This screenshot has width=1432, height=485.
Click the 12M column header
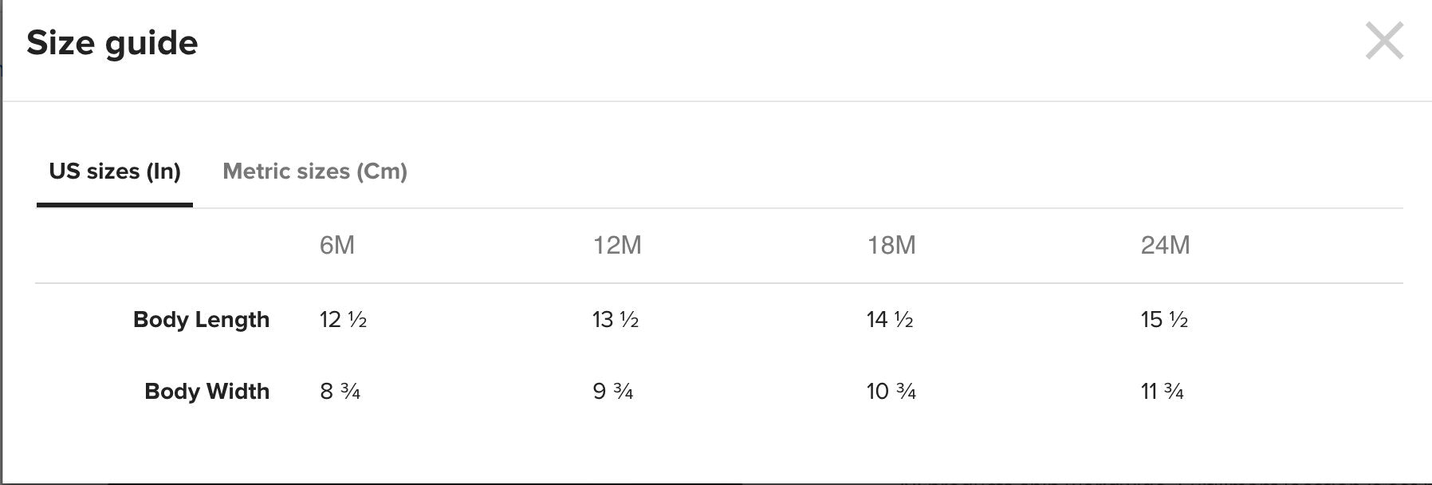point(617,245)
